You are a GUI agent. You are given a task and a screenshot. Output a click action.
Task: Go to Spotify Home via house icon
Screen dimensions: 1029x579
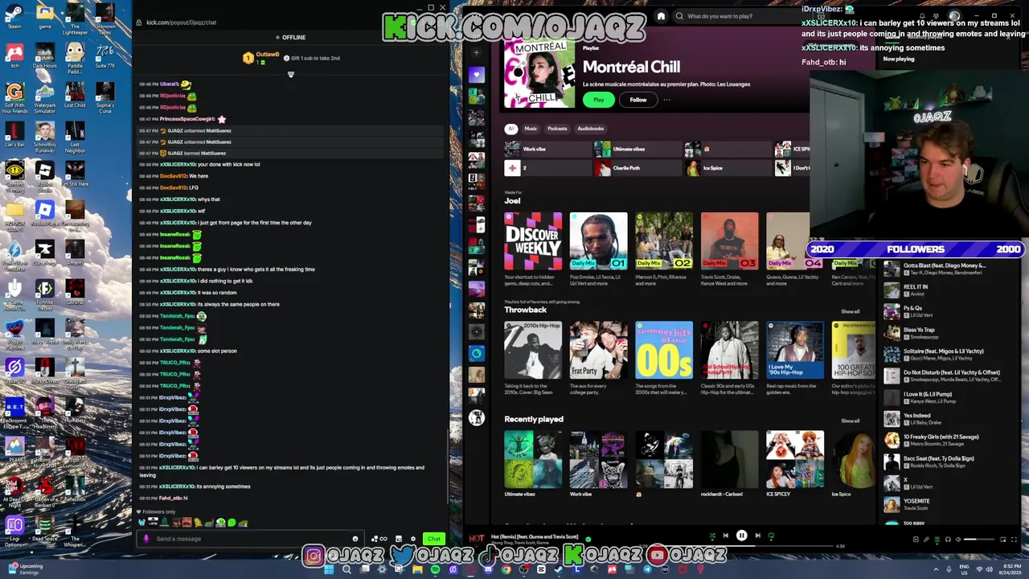pos(661,16)
